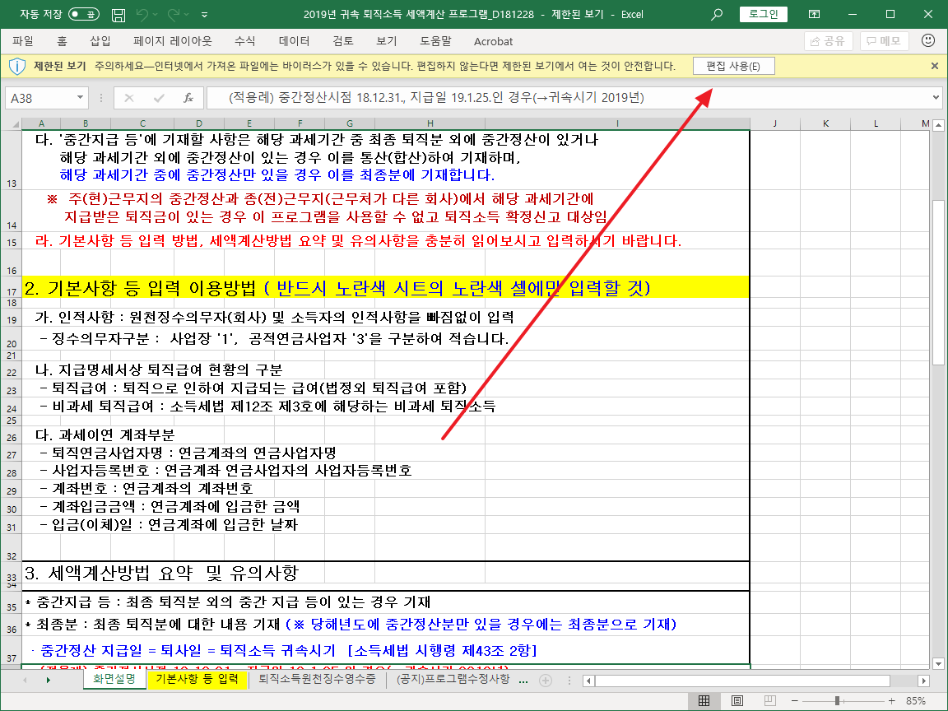Switch to Page Layout view icon
948x711 pixels.
pos(737,701)
